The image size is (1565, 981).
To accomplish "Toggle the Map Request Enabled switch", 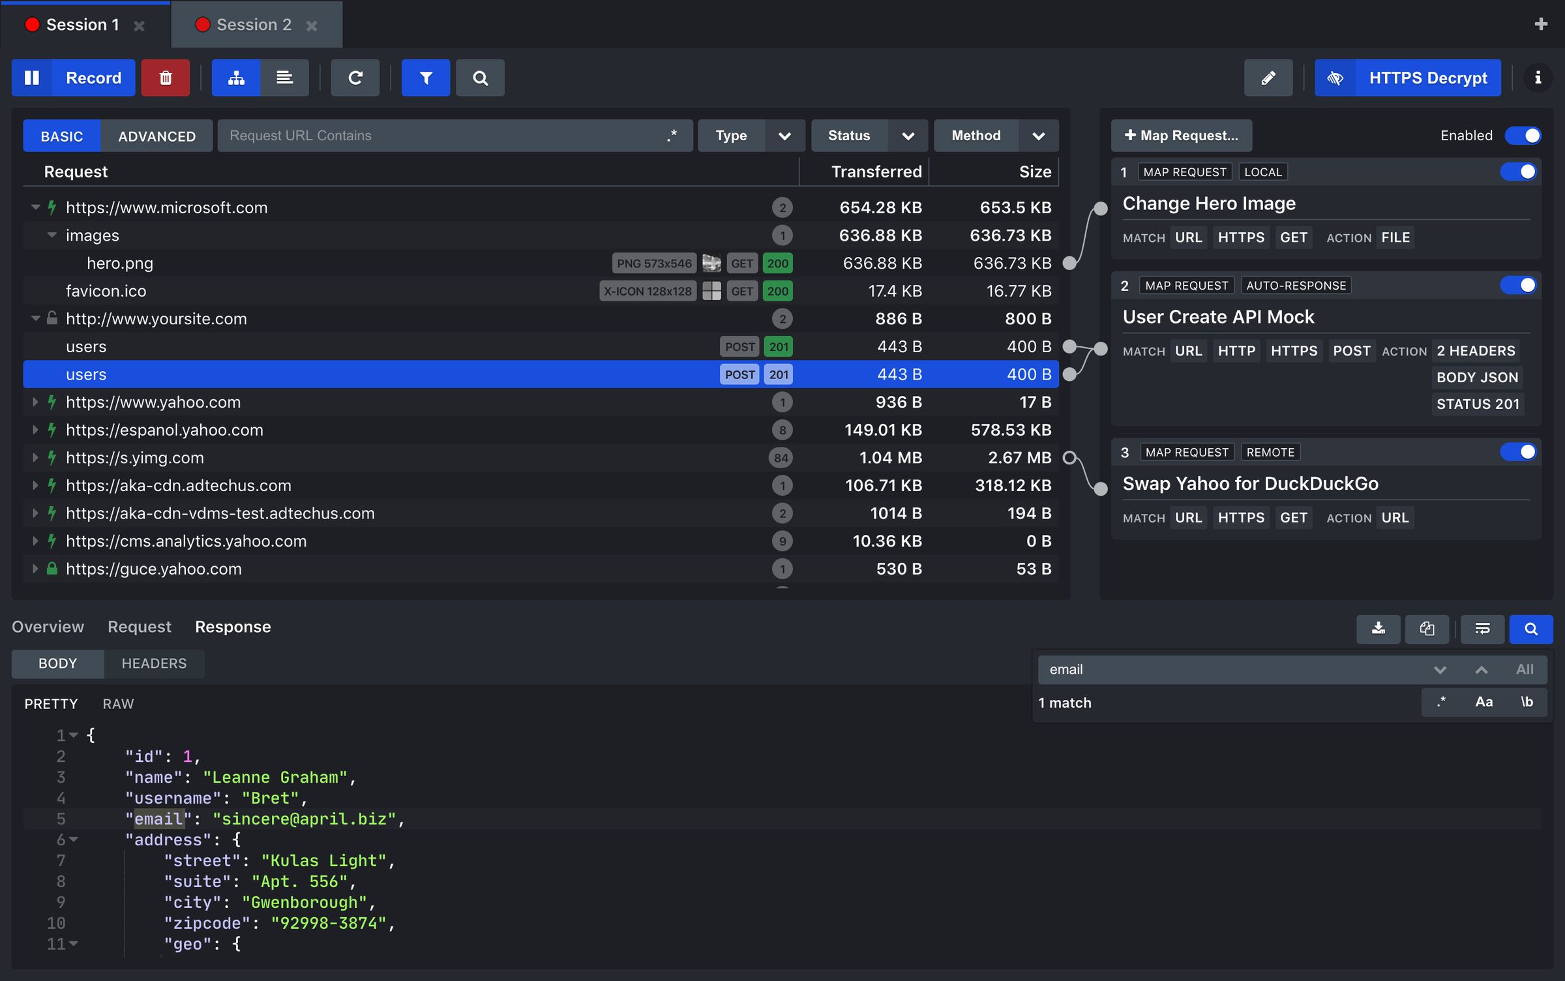I will [1523, 135].
